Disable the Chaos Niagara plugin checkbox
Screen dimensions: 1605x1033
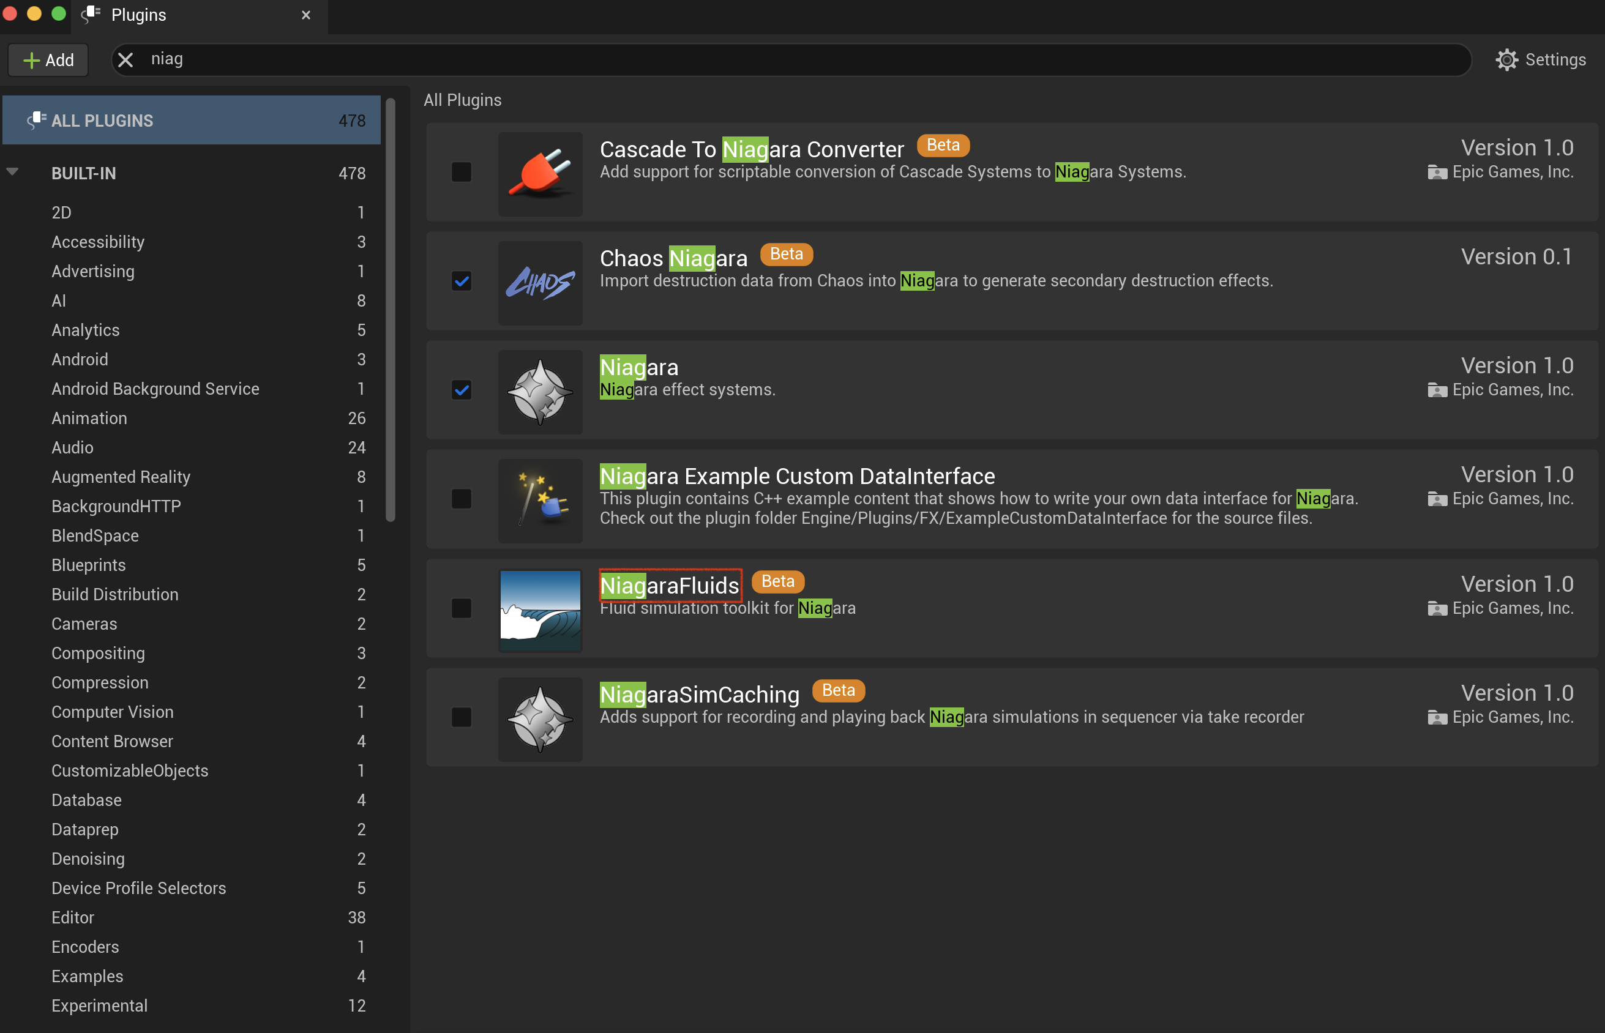[x=461, y=281]
